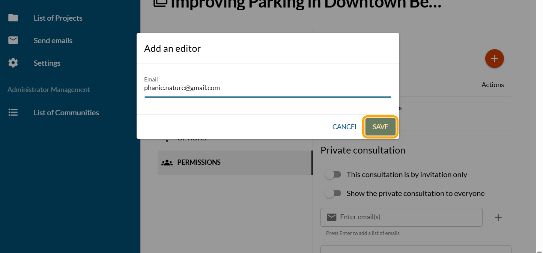Enable 'Show the private consultation to everyone'

(x=333, y=193)
